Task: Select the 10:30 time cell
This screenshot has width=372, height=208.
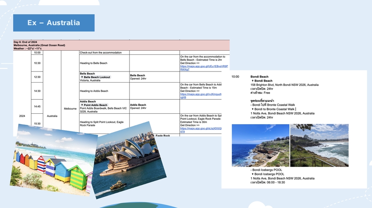Action: point(37,63)
